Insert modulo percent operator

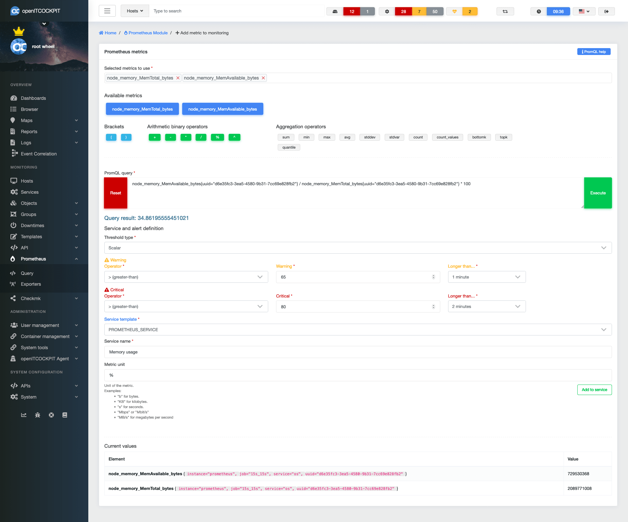tap(218, 137)
